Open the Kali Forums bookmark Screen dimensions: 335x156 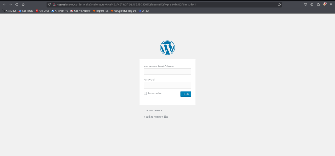click(x=60, y=11)
